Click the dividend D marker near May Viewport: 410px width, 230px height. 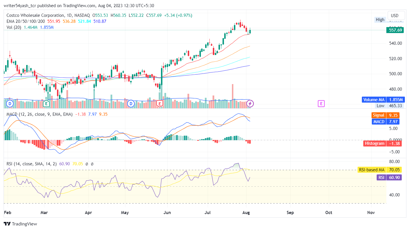pyautogui.click(x=131, y=104)
